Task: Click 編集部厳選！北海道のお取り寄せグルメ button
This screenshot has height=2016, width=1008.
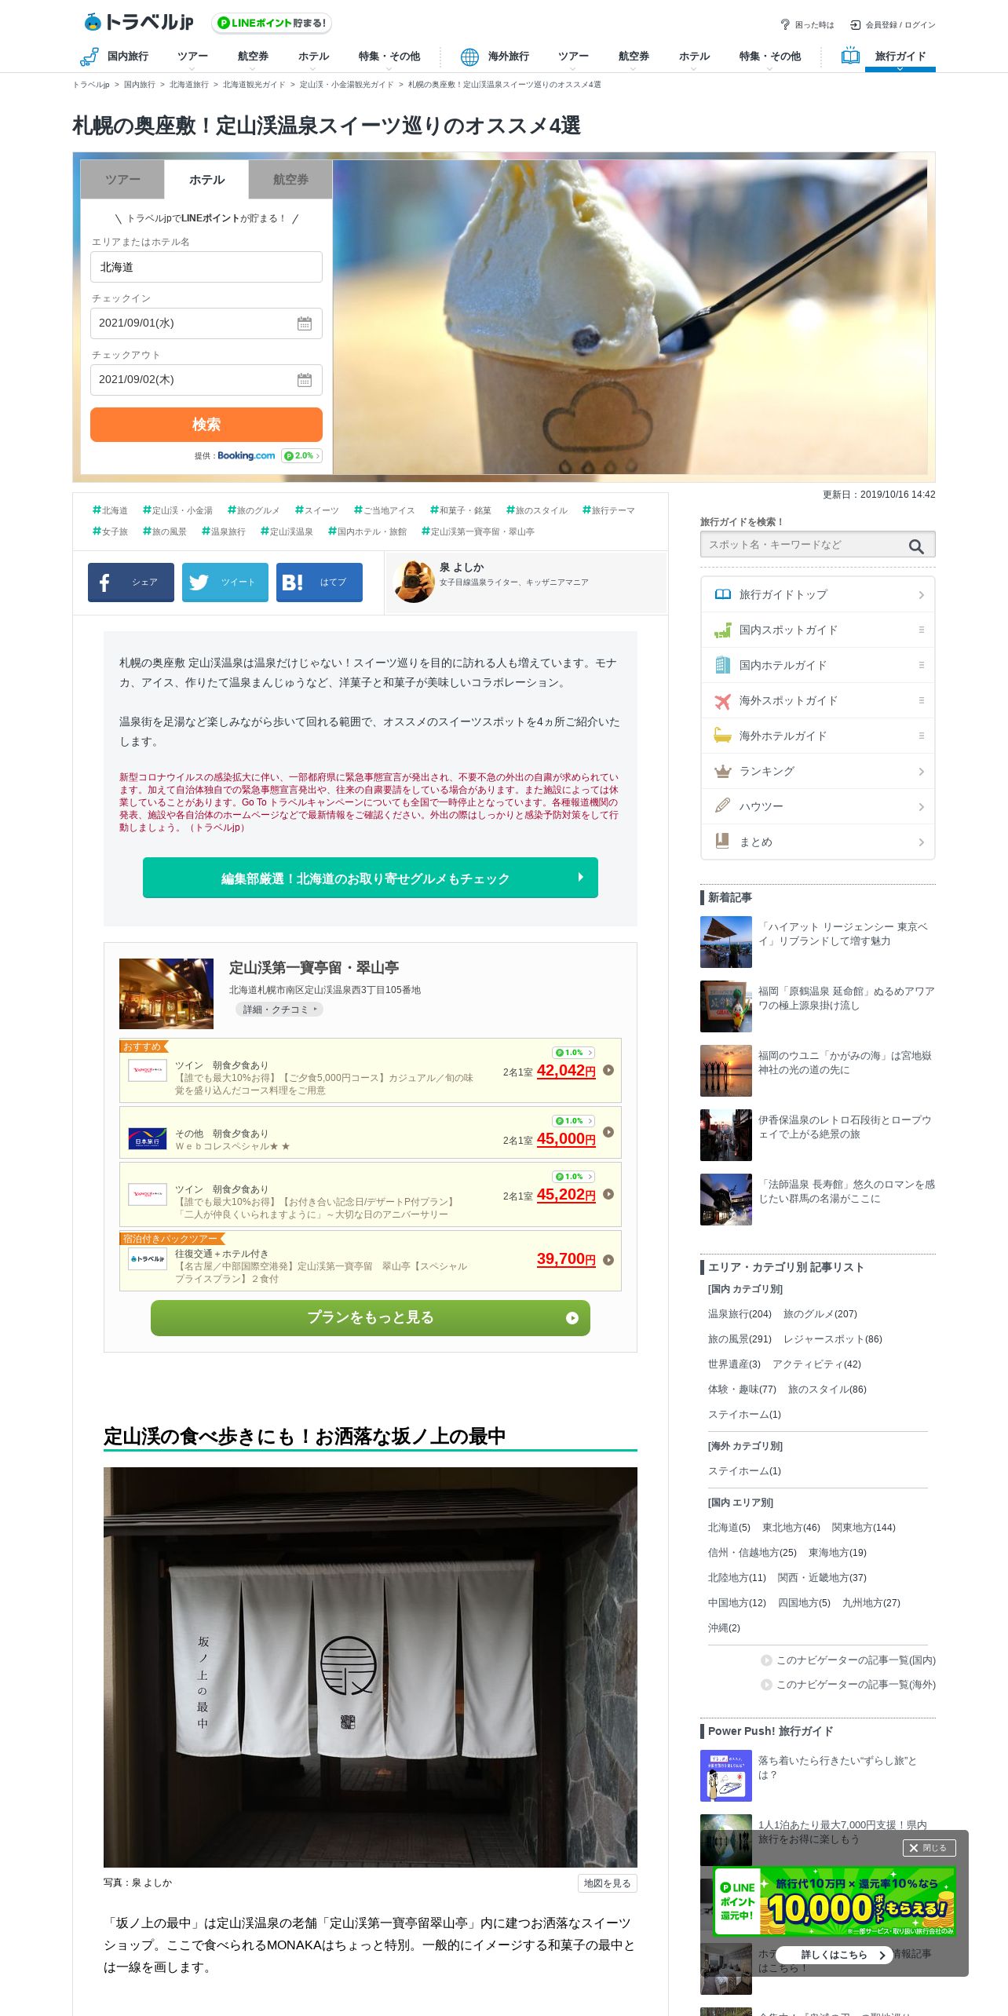Action: [x=371, y=878]
